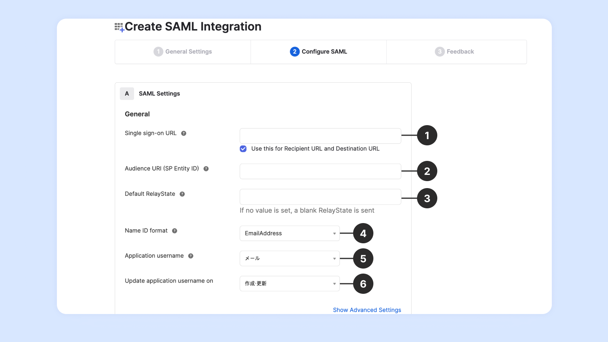Image resolution: width=608 pixels, height=342 pixels.
Task: Focus the Audience URI text field
Action: (x=320, y=171)
